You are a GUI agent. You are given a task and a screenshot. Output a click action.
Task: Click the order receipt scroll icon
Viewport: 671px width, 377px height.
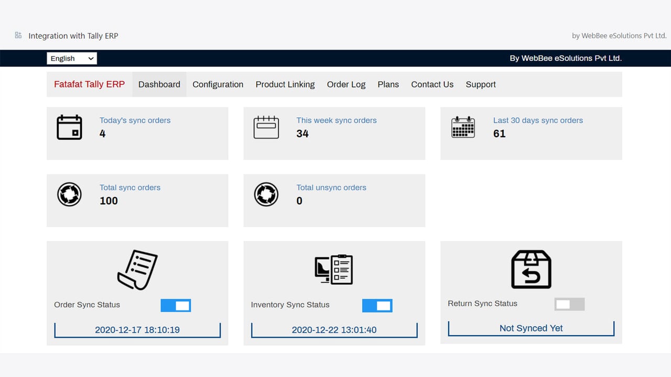137,270
